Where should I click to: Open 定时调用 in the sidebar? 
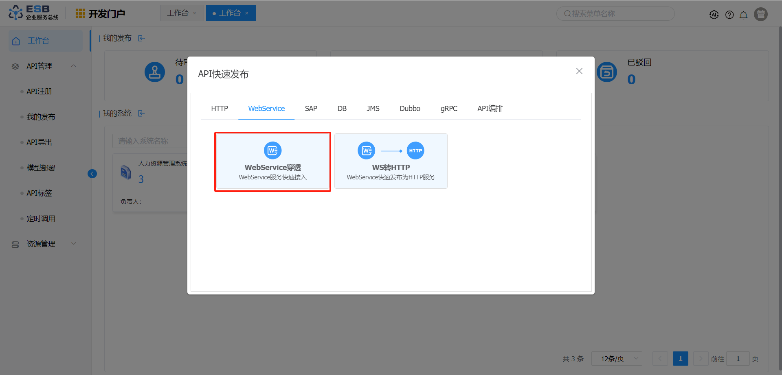pos(41,219)
